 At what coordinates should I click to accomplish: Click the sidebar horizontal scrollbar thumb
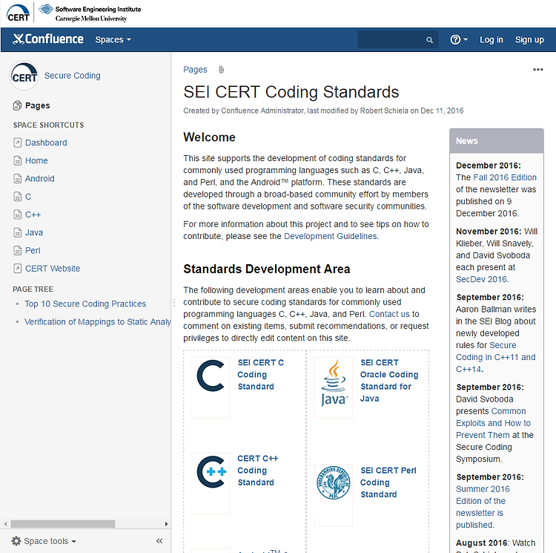tap(63, 524)
